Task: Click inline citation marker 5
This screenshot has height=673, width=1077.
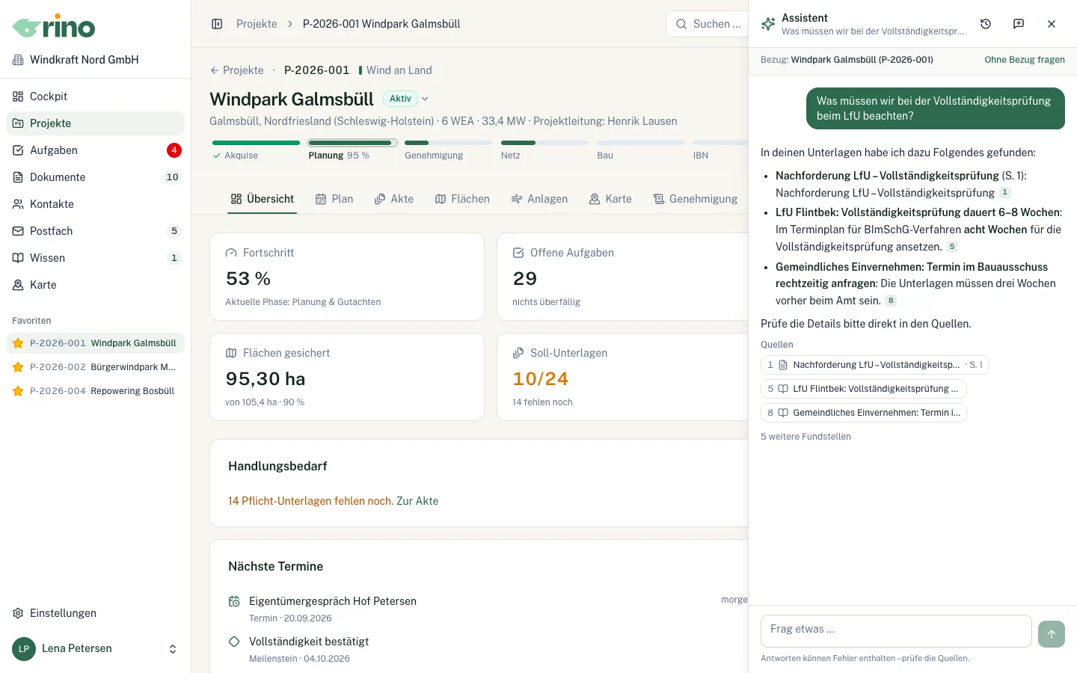Action: (x=952, y=247)
